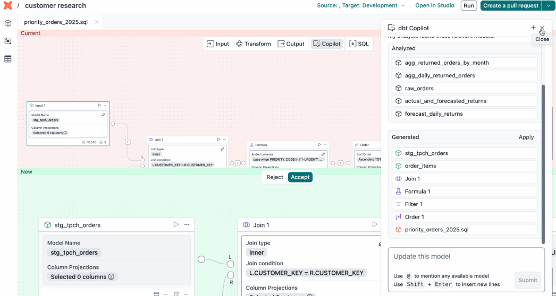
Task: Open the Source/Target Development dropdown
Action: pos(361,6)
